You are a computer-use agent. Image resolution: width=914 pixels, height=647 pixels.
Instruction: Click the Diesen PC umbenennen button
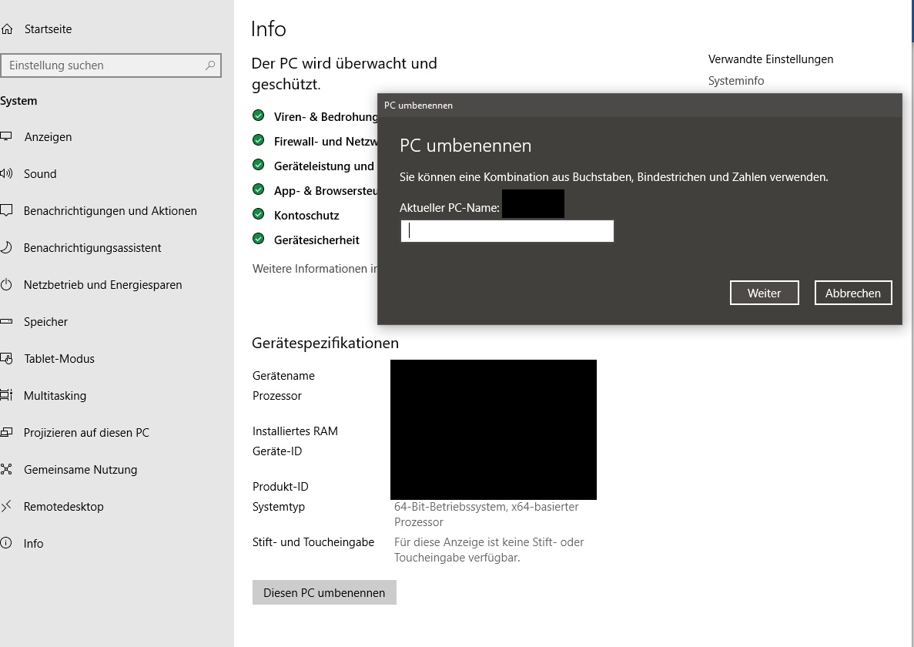click(324, 592)
